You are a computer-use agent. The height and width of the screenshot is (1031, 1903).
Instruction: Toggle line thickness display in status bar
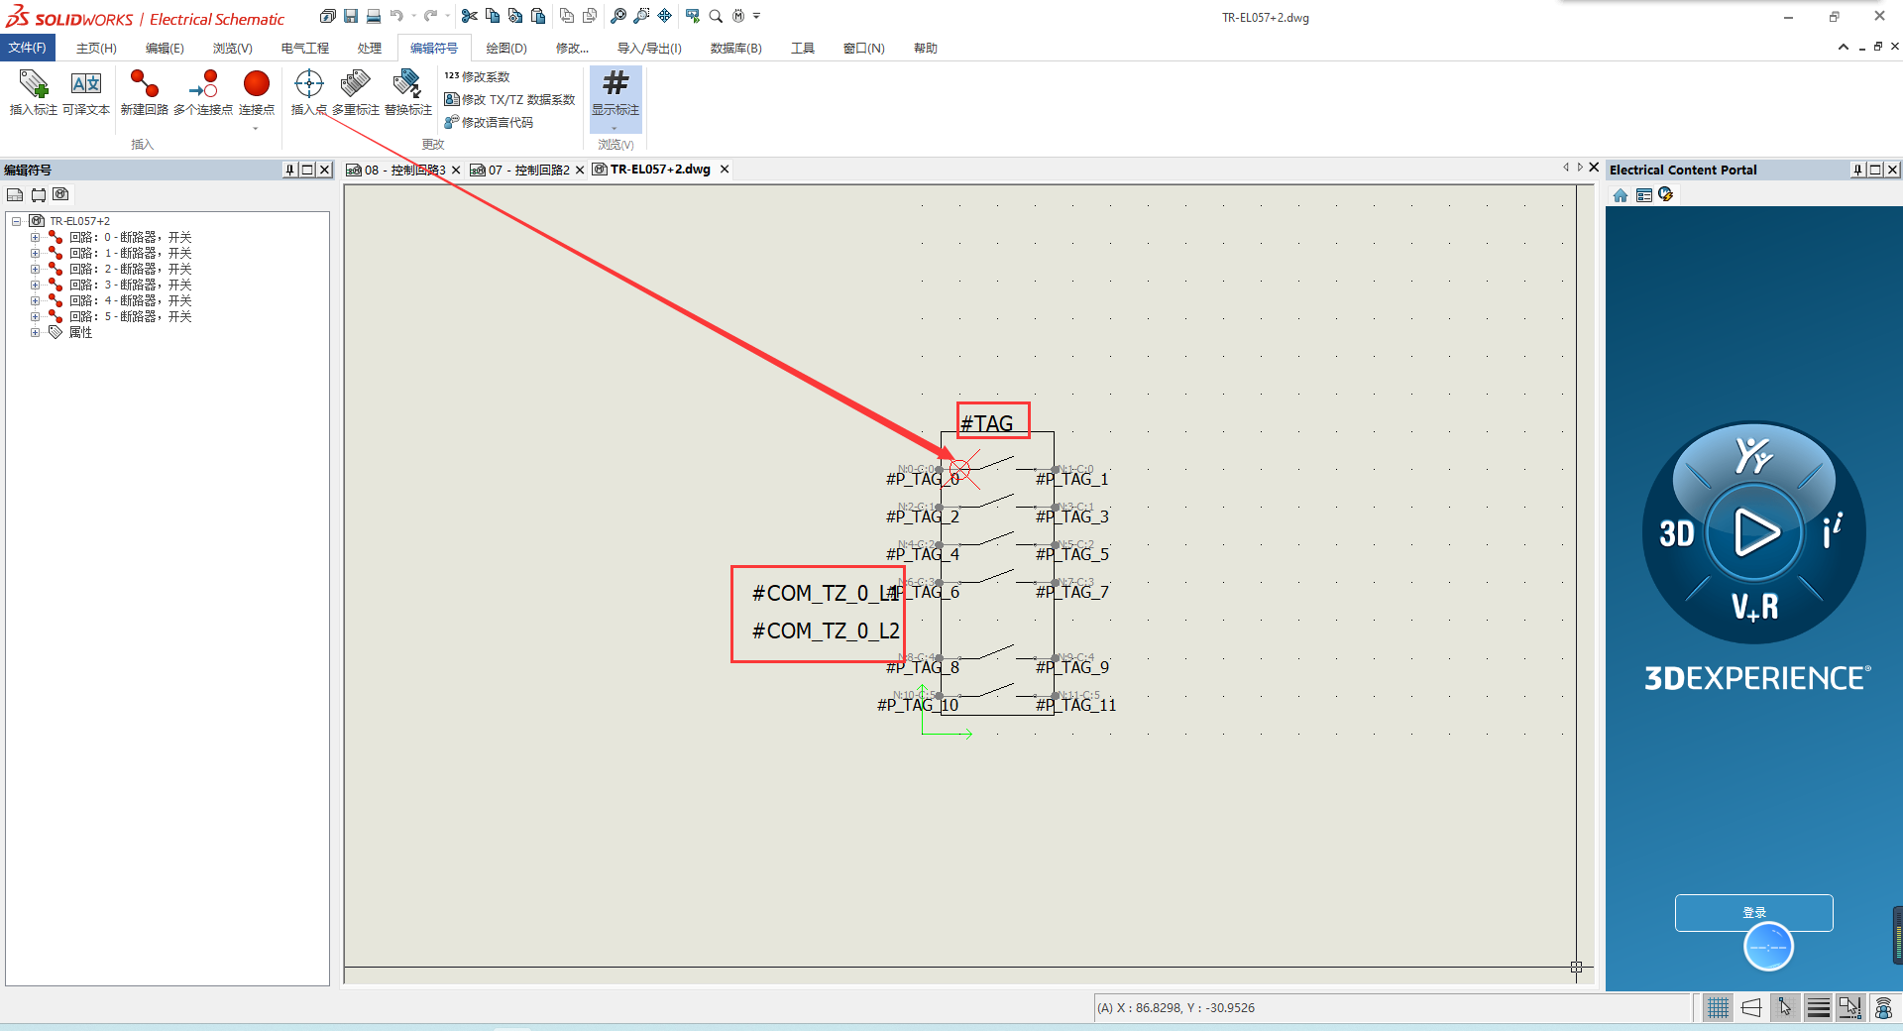(x=1818, y=1008)
